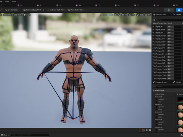Viewport: 183px width, 137px height.
Task: Switch to the Curves tab
Action: click(177, 14)
